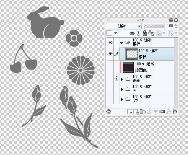Screen dimensions: 188x155
Task: Delete layer with trash can icon
Action: (x=175, y=112)
